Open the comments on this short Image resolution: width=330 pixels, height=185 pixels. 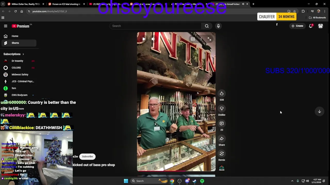[222, 124]
